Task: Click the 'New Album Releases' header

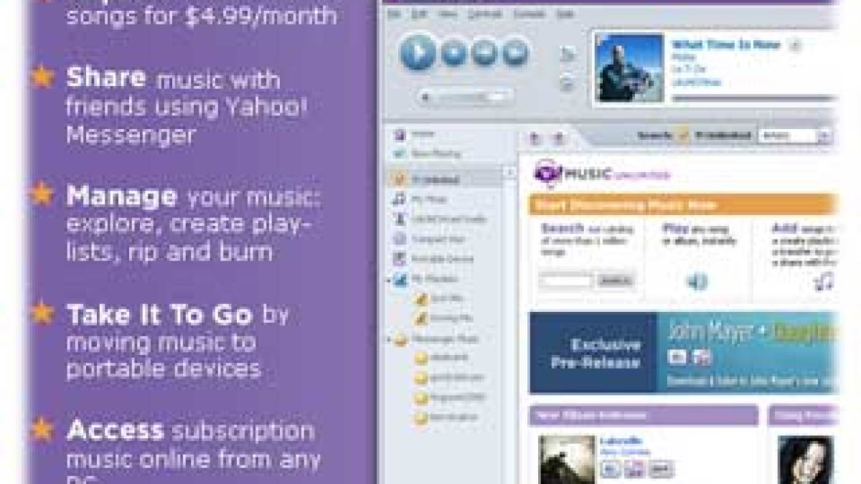Action: 644,415
